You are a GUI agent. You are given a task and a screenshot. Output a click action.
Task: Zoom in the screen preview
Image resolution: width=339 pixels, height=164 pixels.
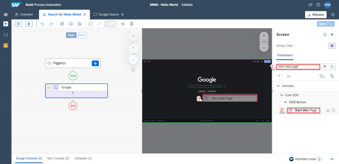coord(264,36)
